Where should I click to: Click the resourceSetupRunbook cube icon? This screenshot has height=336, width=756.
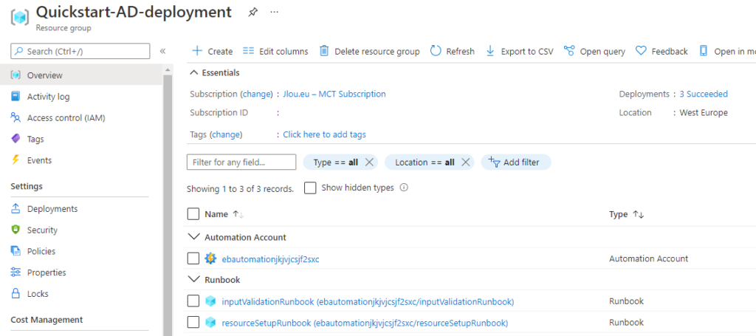(210, 322)
